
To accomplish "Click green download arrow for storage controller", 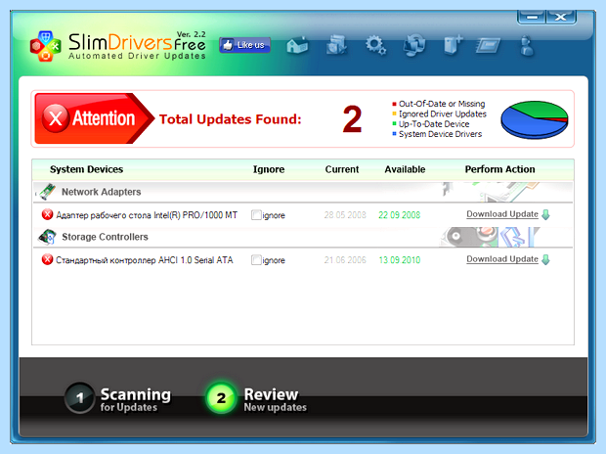I will click(545, 259).
